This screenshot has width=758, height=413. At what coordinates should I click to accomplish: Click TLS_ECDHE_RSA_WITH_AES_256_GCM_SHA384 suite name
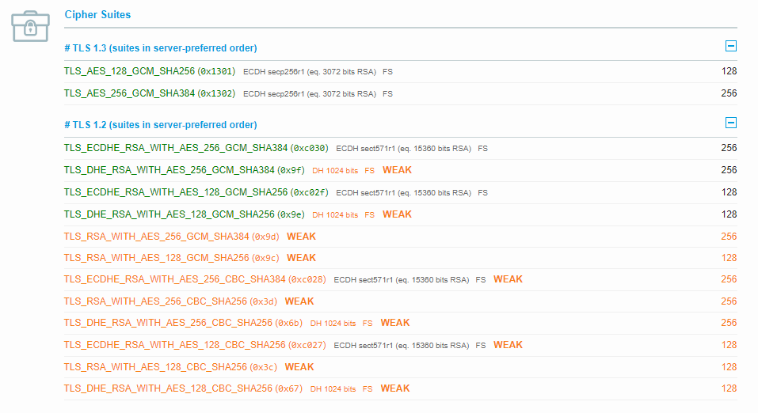click(176, 148)
